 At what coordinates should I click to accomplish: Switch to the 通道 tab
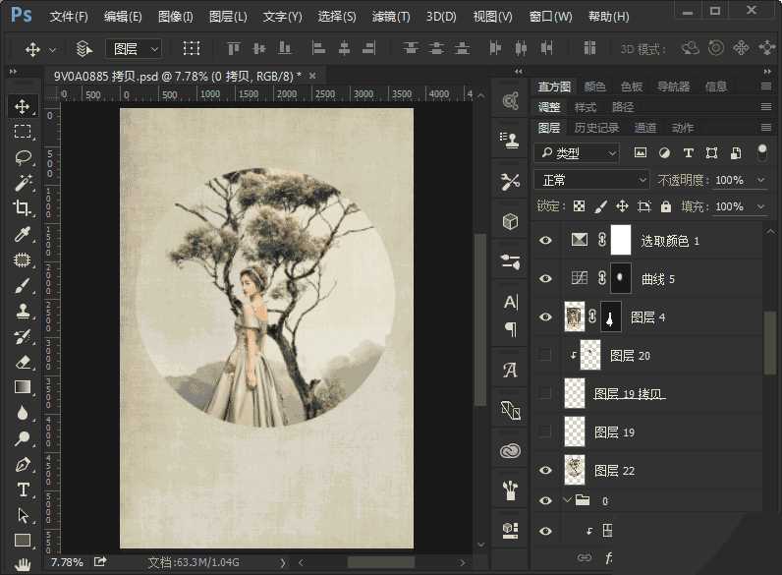[645, 128]
